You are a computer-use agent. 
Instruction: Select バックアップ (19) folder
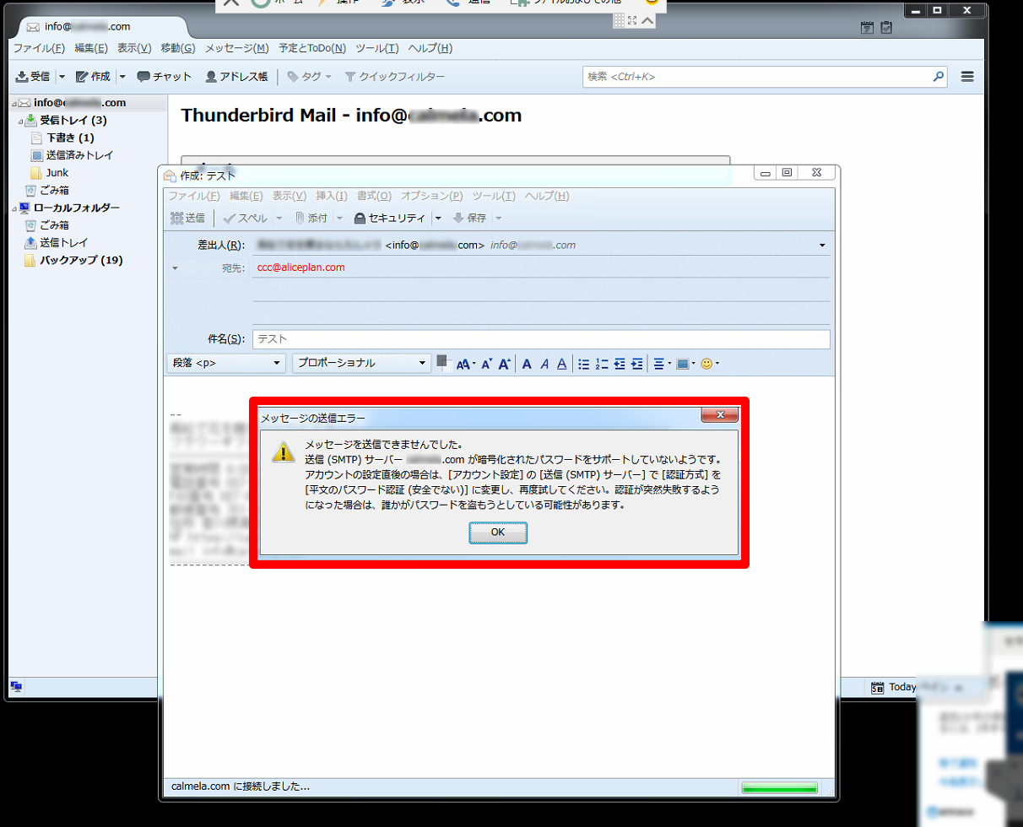click(x=81, y=260)
